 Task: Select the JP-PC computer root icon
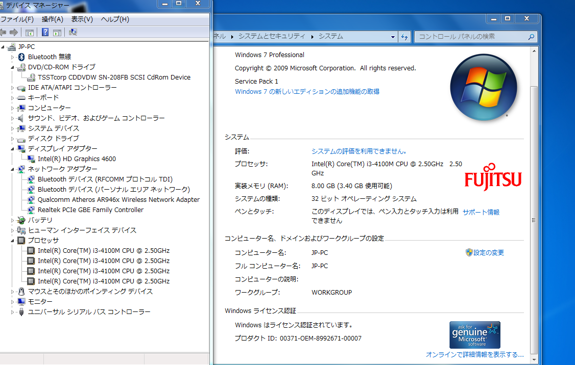[x=12, y=46]
